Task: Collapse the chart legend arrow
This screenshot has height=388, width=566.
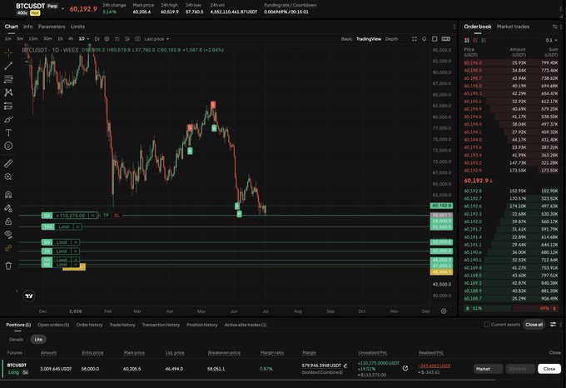Action: pos(26,62)
